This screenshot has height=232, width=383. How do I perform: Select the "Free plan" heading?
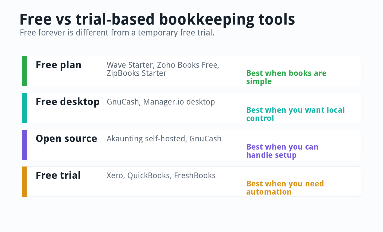(x=59, y=65)
